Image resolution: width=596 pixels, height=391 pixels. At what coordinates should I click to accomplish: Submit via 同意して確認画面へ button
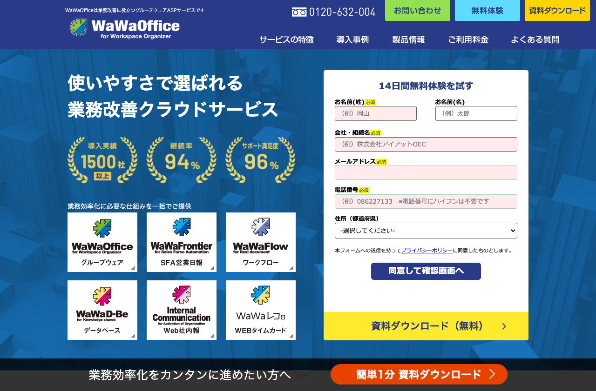pos(426,271)
